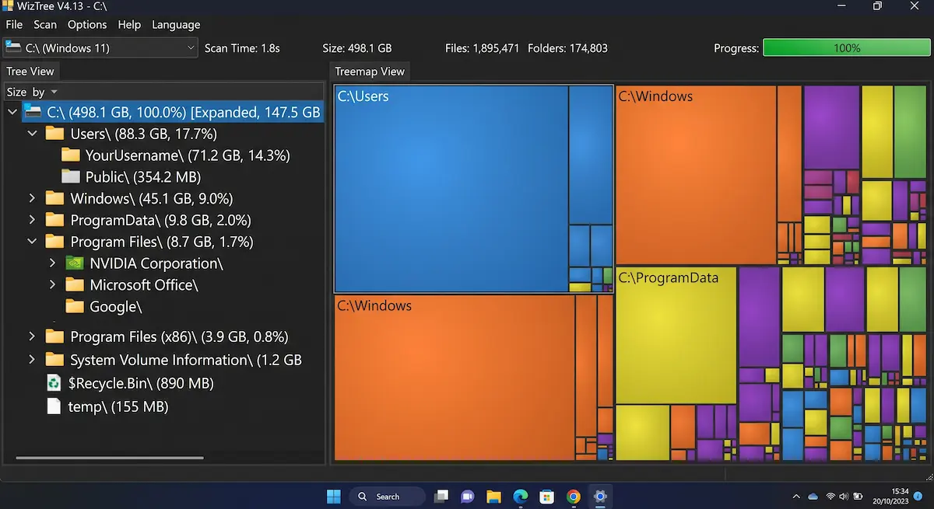Click the OneDrive cloud tray icon
The image size is (934, 509).
813,496
